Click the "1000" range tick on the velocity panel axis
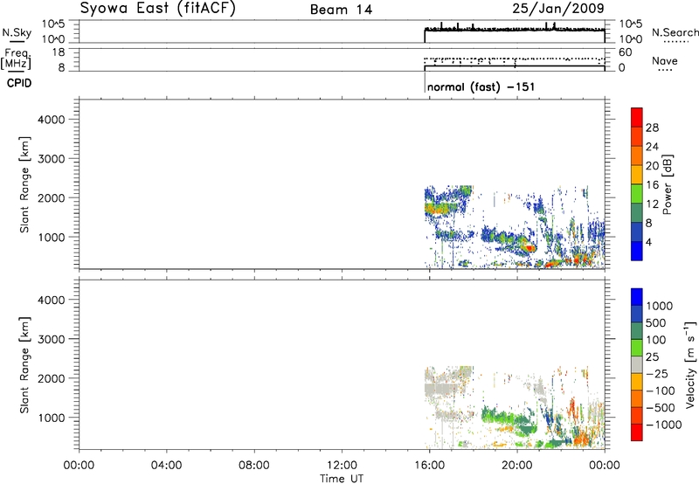 coord(52,418)
